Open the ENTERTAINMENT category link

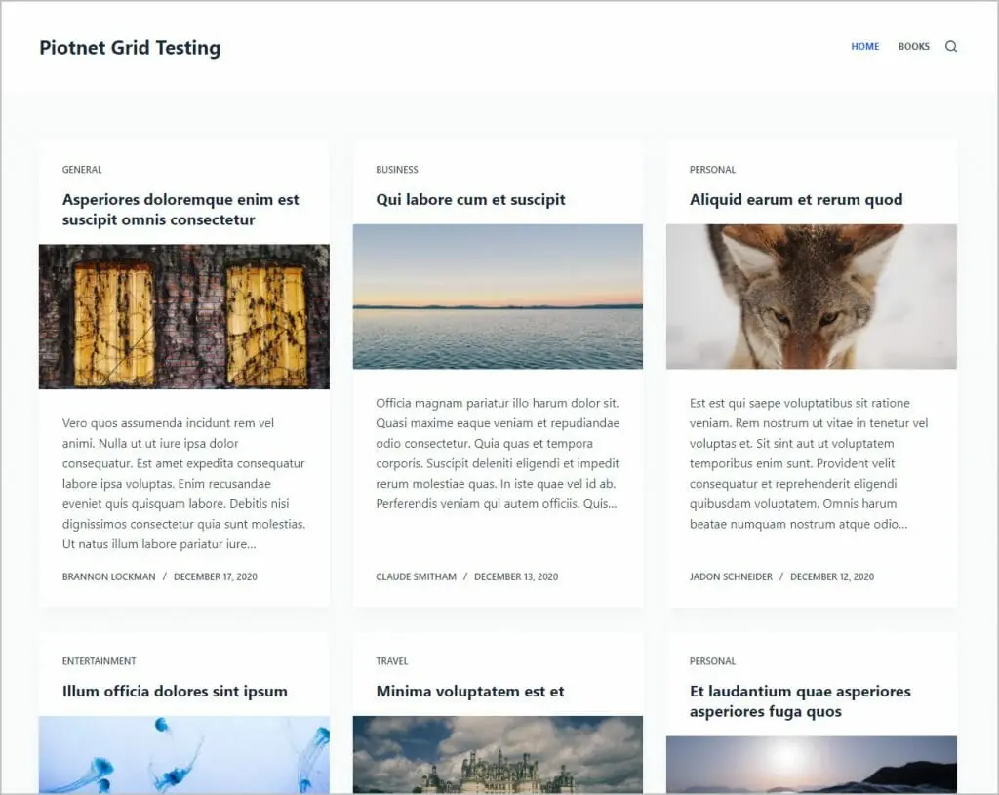coord(99,660)
